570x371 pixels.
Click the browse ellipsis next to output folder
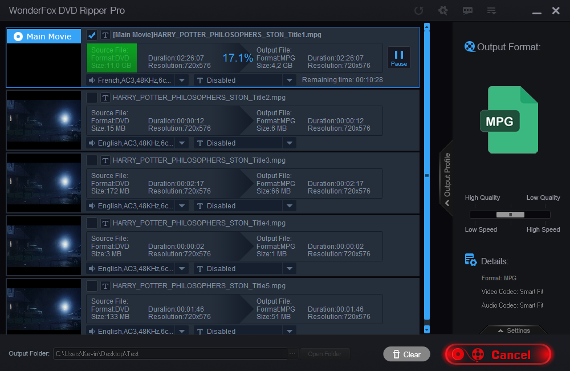(292, 353)
